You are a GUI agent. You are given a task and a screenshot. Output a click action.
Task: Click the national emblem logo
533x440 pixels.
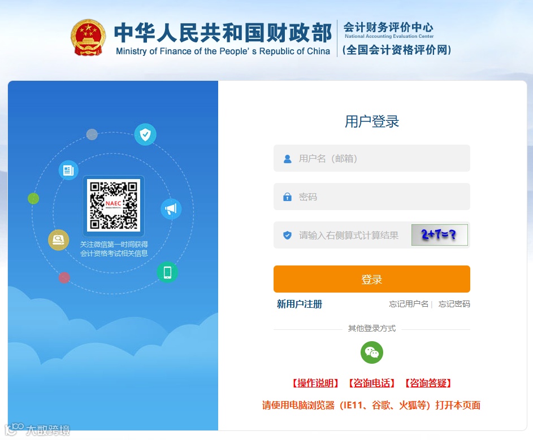[x=88, y=38]
